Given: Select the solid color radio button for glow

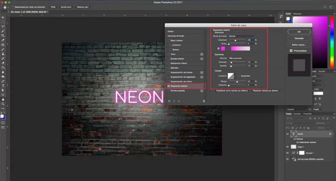Looking at the screenshot, I should point(218,49).
